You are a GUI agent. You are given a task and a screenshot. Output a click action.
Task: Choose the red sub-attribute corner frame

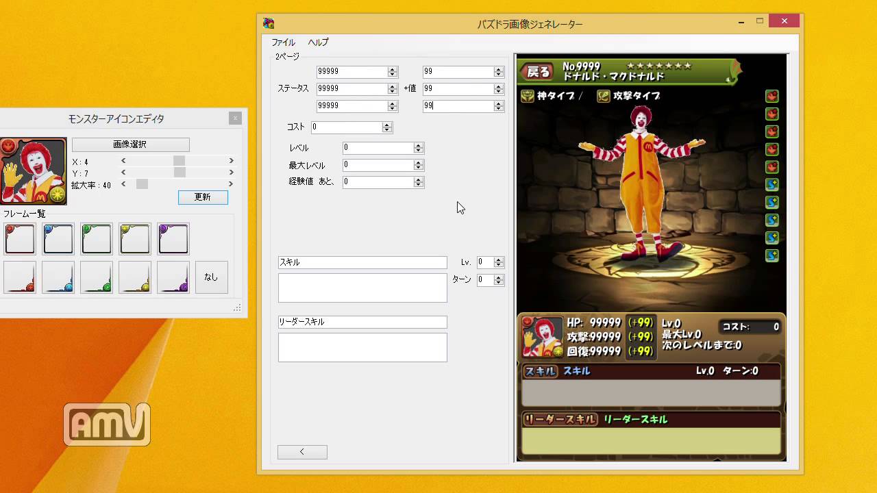pos(20,277)
